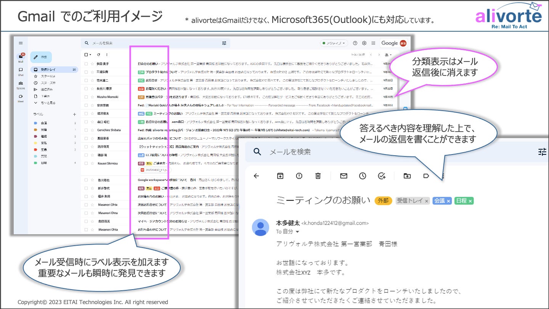Open the Meet section in Gmail sidebar

21,98
